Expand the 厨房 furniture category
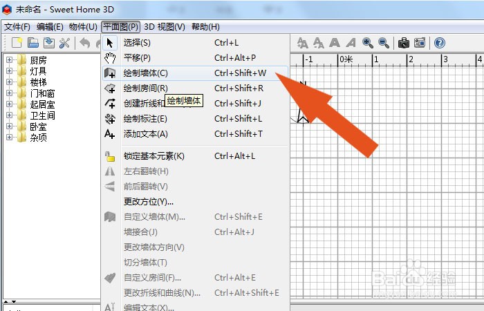 9,60
